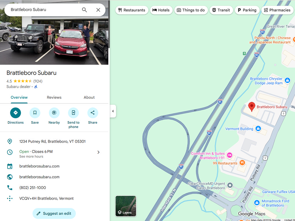Click the Directions icon button
Viewport: 295px width, 221px height.
point(16,113)
